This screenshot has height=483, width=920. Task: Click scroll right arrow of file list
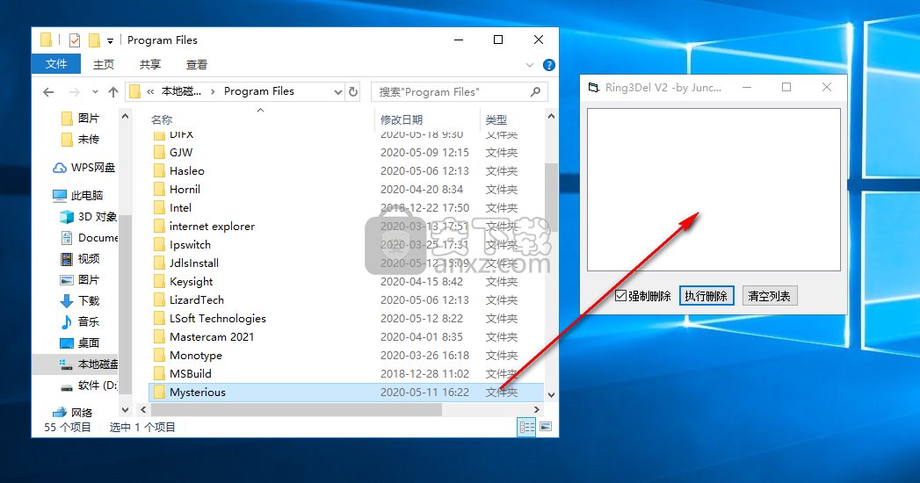pos(536,410)
